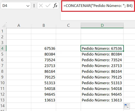The image size is (135, 111).
Task: Click cell containing 51313
Action: [x=43, y=83]
